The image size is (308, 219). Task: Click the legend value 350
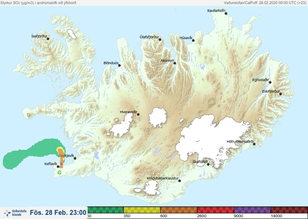[127, 216]
